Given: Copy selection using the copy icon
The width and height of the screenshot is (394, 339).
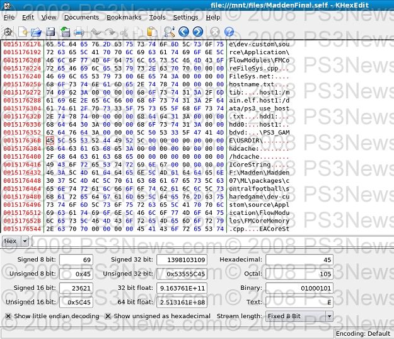Looking at the screenshot, I should point(138,32).
